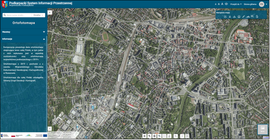
Task: Expand the user menu arrow next to PK
Action: (x=267, y=4)
